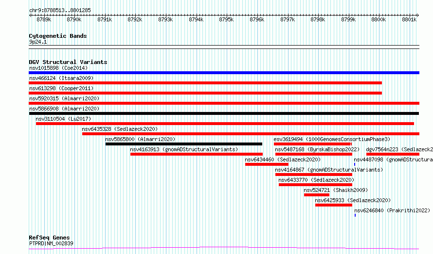Click the 8790k ruler tick label
The image size is (433, 254).
[74, 19]
